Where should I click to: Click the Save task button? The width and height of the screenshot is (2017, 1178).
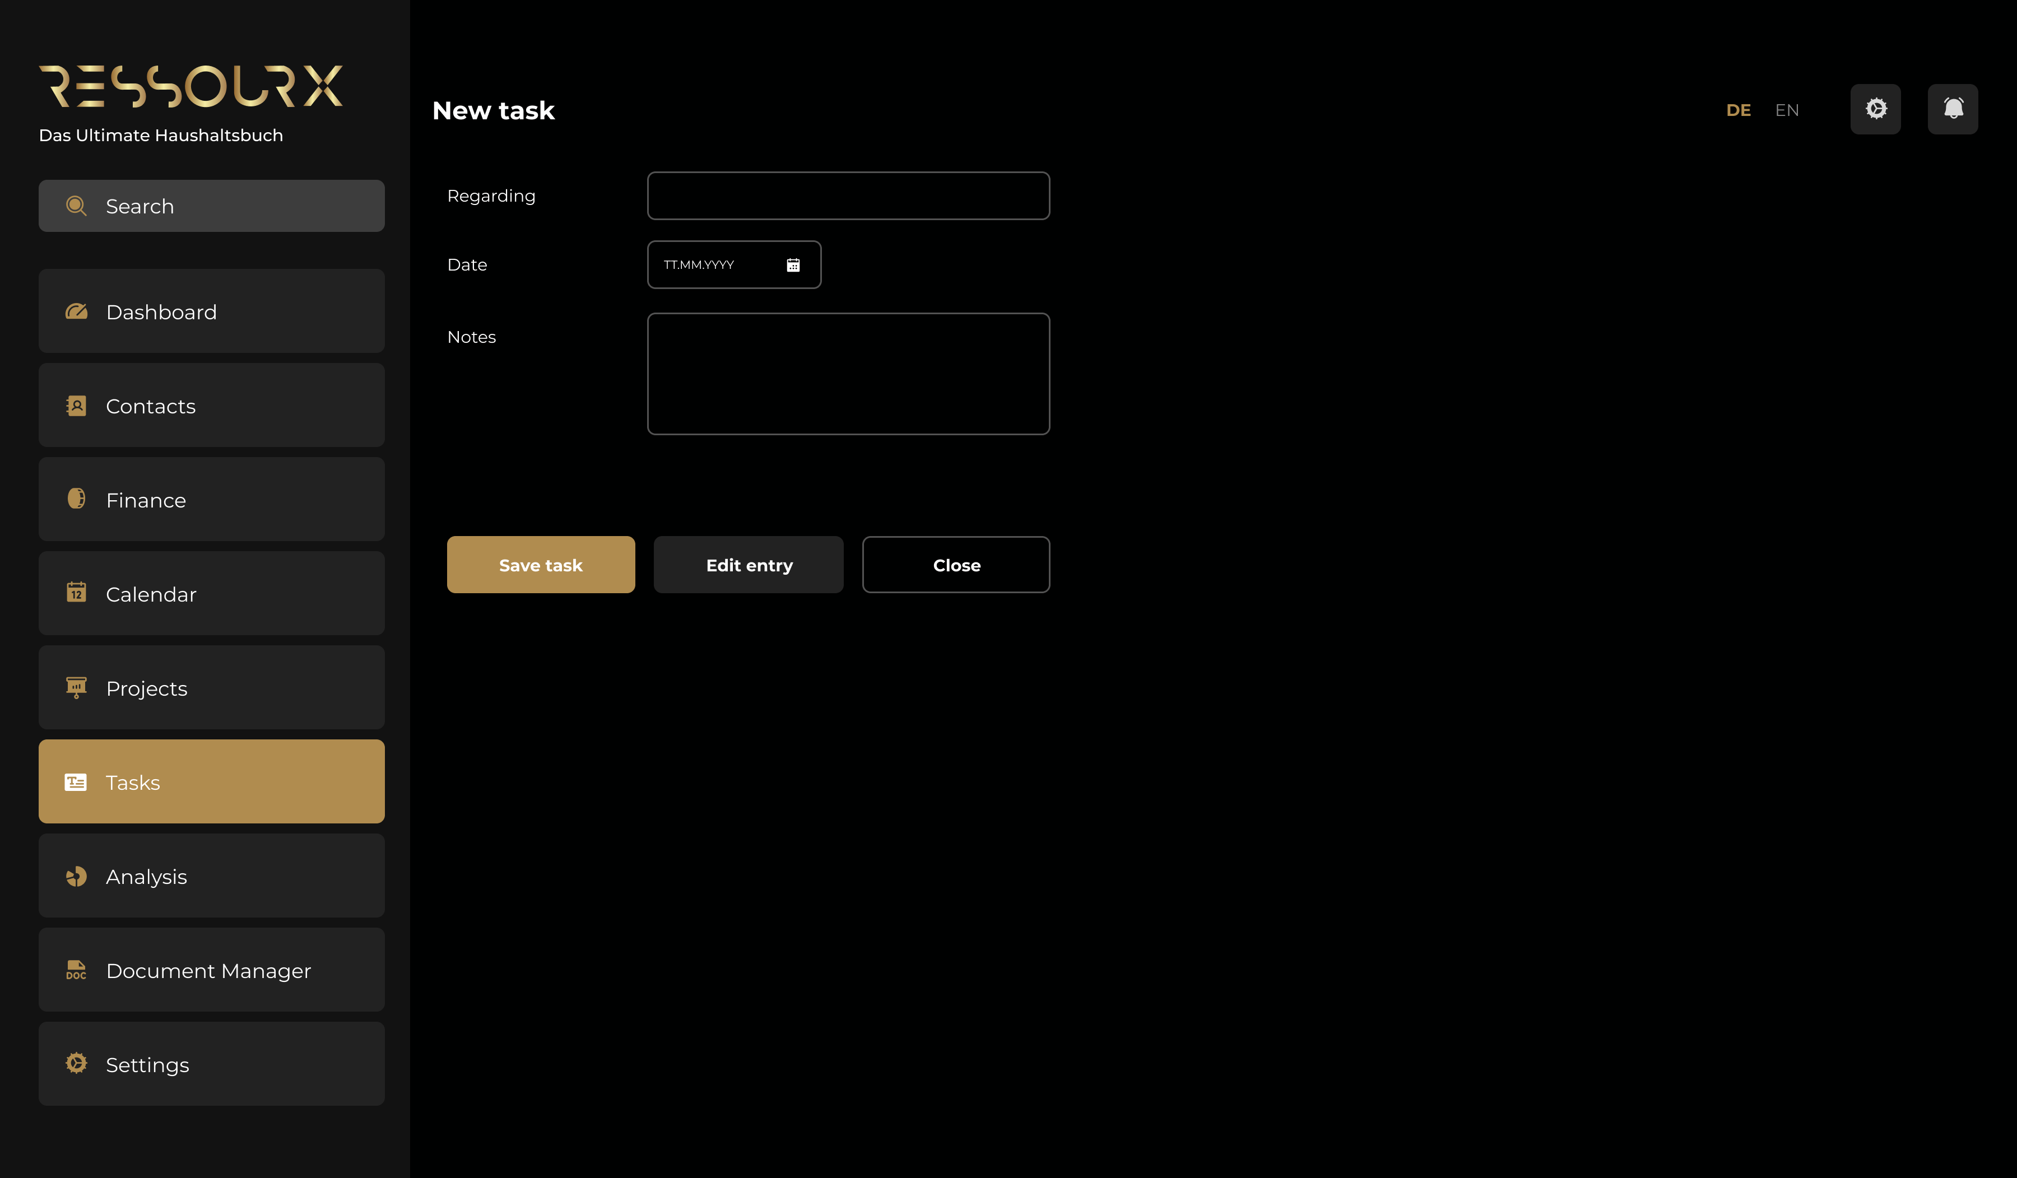[x=541, y=565]
